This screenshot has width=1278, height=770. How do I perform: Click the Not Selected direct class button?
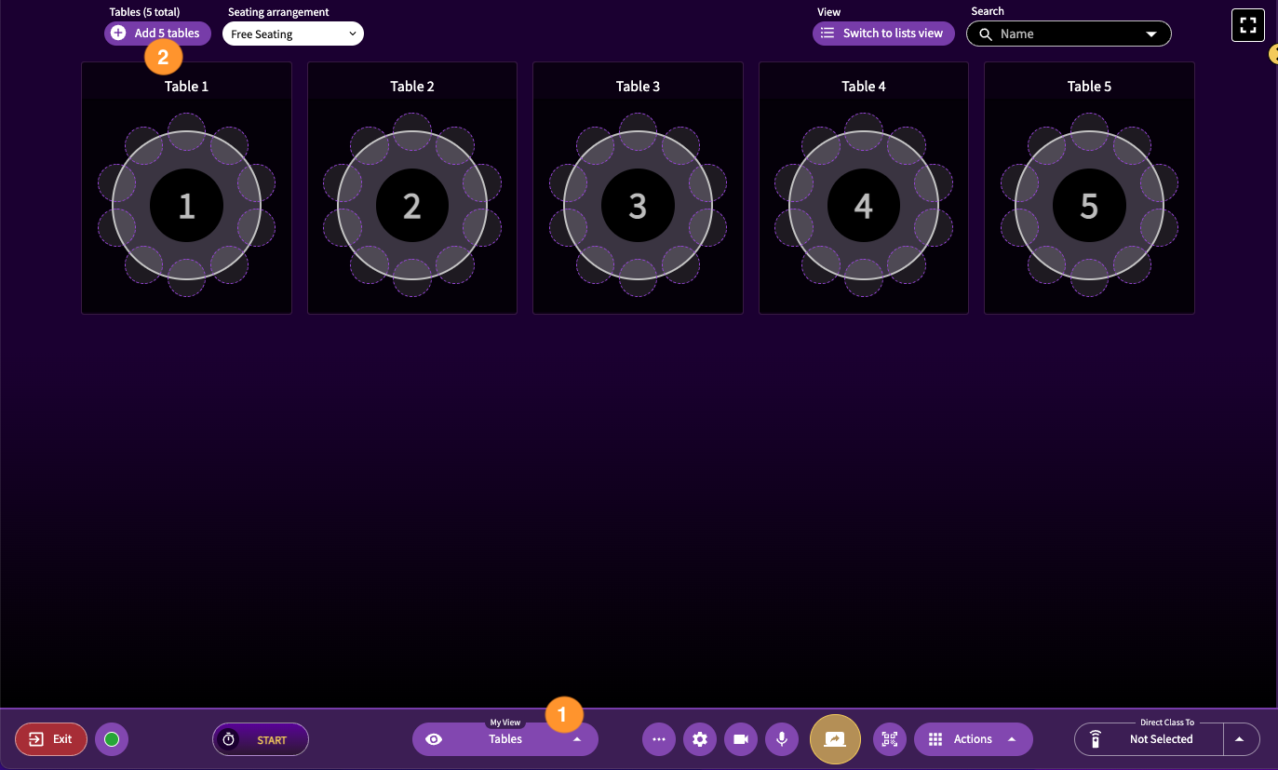point(1150,739)
